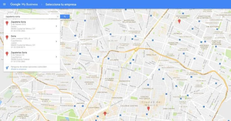
Task: Click the 'BUENAVISTA' map label
Action: tap(125, 81)
